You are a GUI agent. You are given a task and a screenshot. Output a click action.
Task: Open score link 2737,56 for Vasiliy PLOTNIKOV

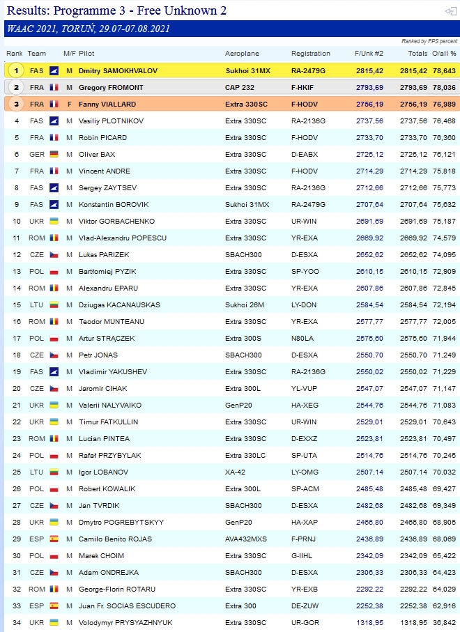(369, 121)
